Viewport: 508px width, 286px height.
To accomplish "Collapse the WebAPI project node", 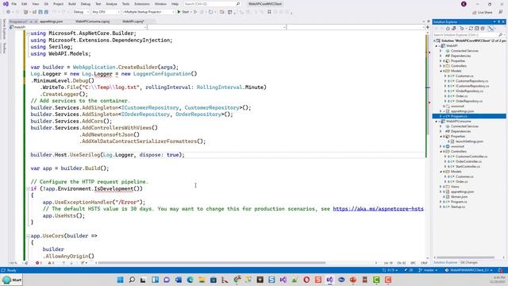I will (437, 46).
